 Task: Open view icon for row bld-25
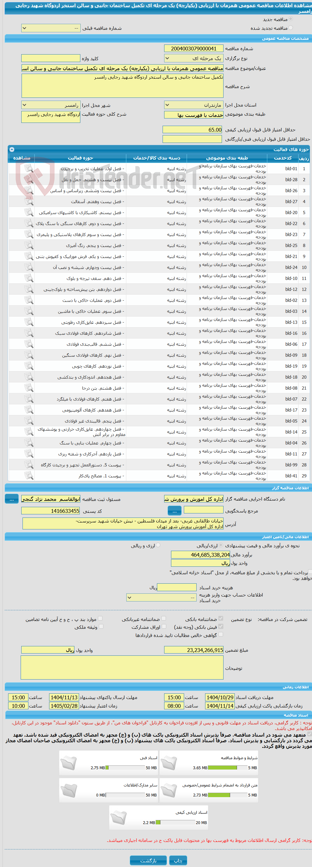(x=29, y=245)
